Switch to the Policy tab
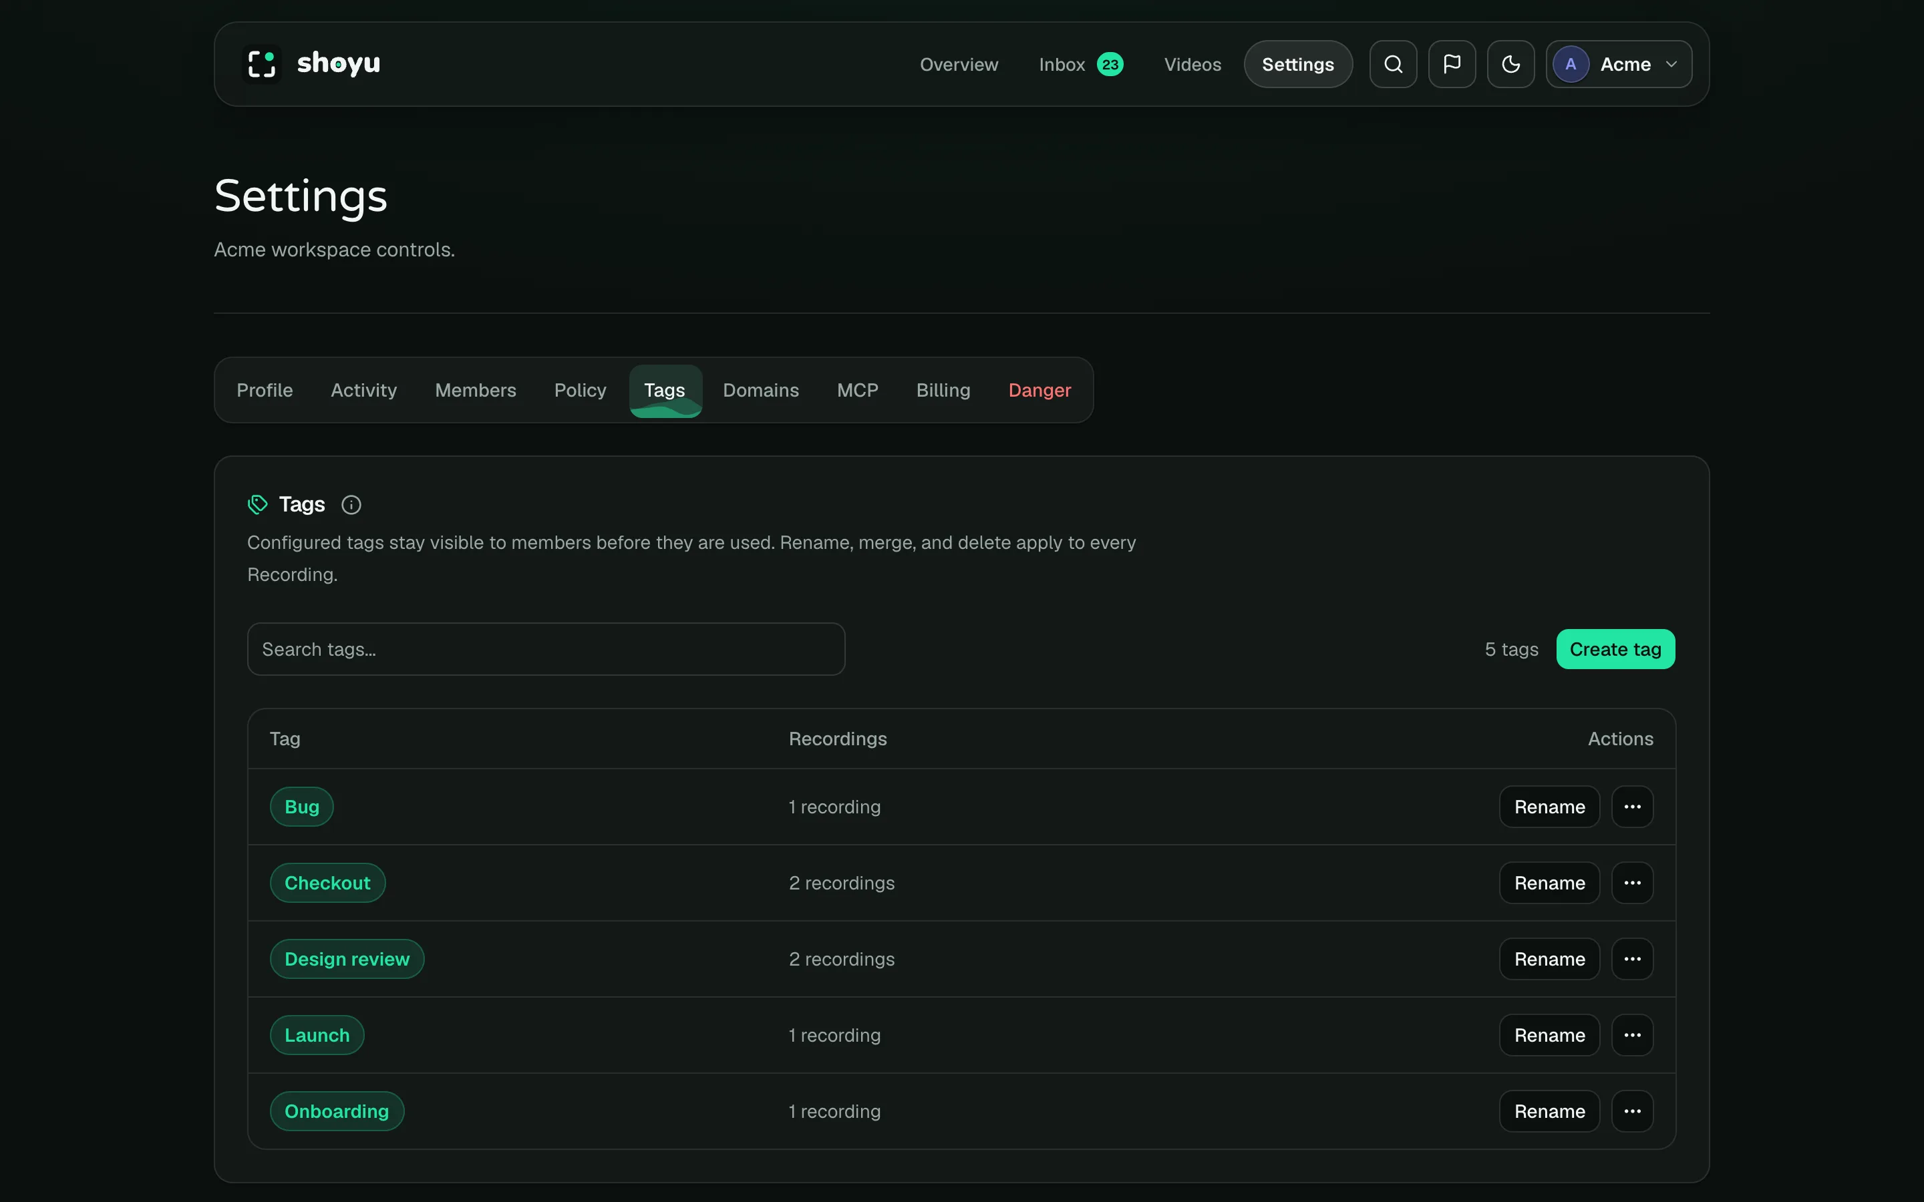The width and height of the screenshot is (1924, 1202). 580,391
